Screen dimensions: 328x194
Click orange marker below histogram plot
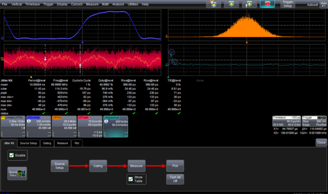click(247, 42)
